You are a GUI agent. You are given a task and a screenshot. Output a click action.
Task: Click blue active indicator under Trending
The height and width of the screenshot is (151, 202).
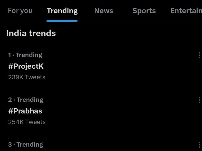62,21
